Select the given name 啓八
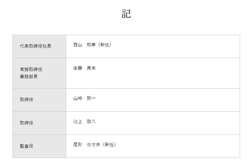This screenshot has height=165, width=252. (x=91, y=122)
